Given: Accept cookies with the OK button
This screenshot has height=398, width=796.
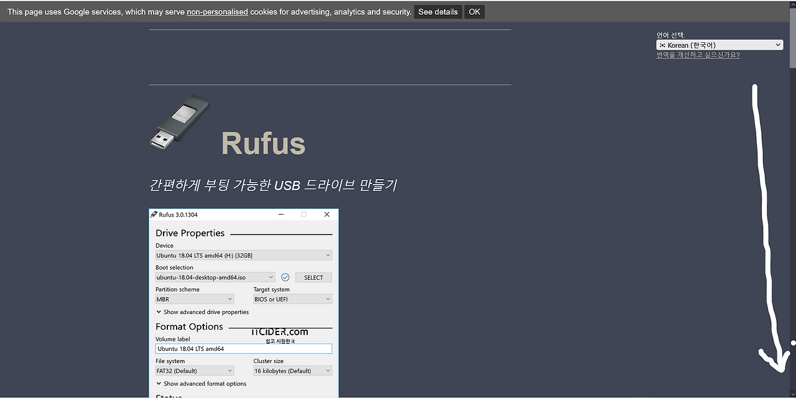Looking at the screenshot, I should 474,11.
